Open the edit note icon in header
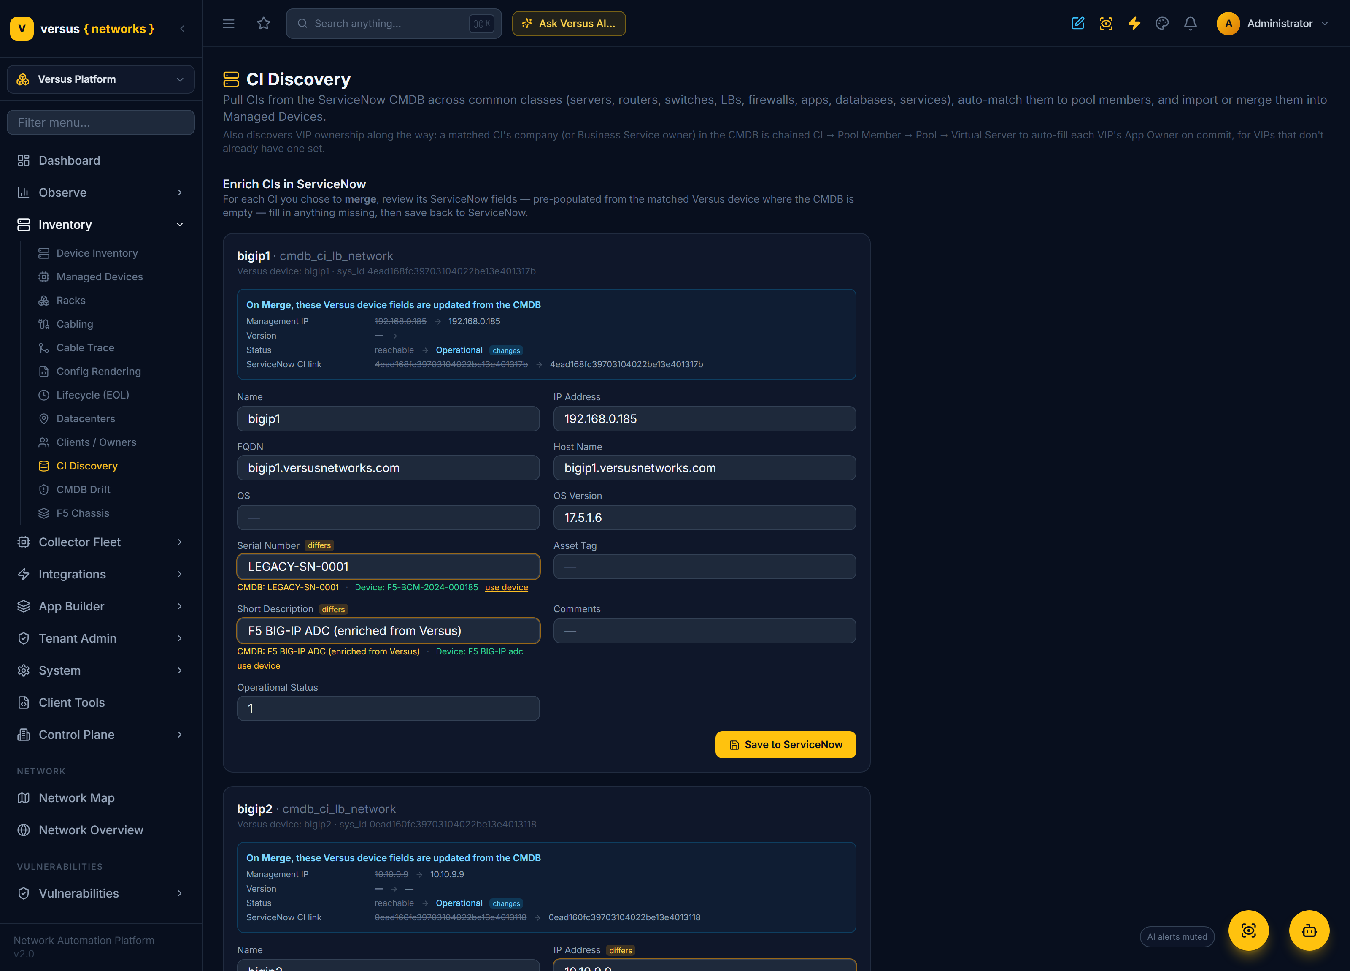Viewport: 1350px width, 971px height. point(1078,24)
